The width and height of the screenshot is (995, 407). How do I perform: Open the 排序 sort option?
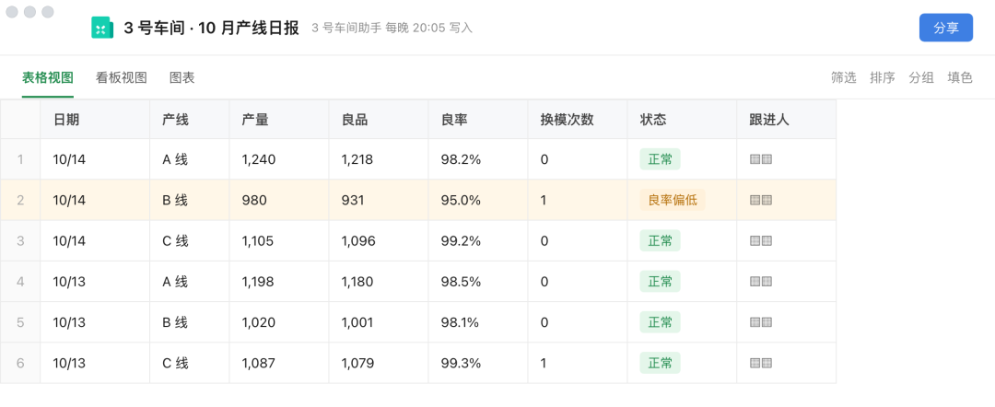[882, 78]
